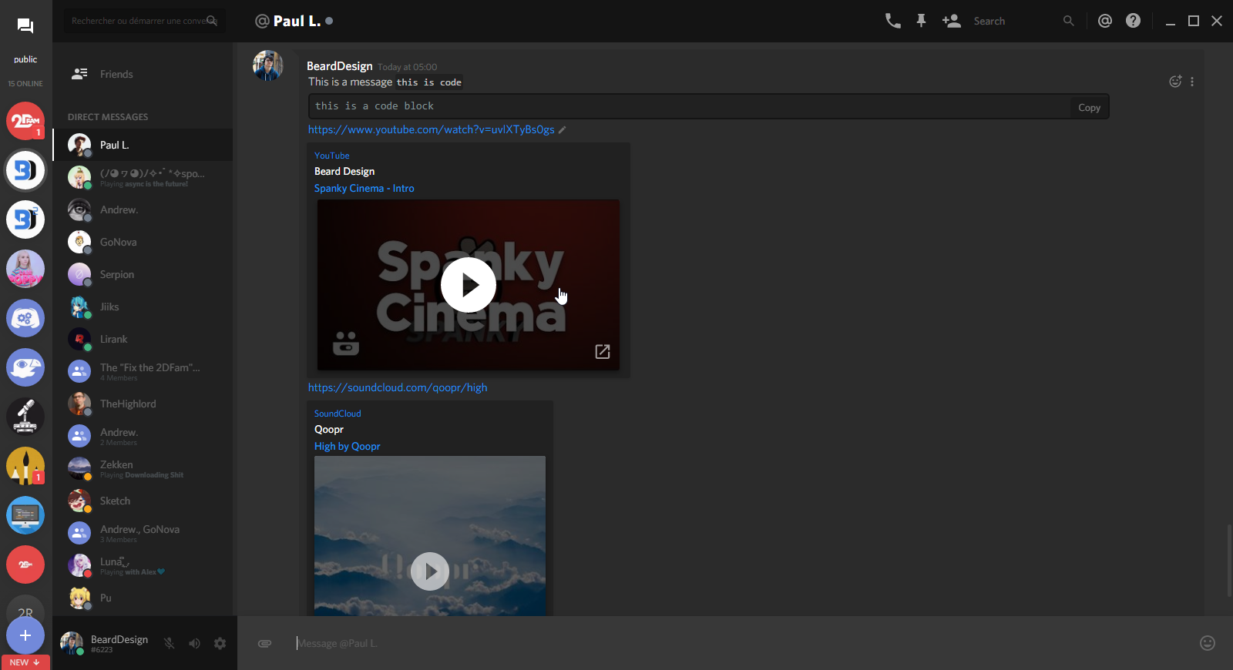The height and width of the screenshot is (670, 1233).
Task: Open the YouTube watch link
Action: point(432,129)
